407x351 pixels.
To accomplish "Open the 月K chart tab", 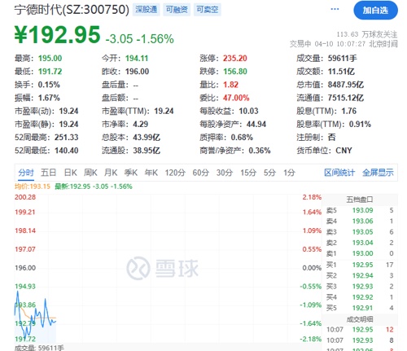I will (111, 173).
